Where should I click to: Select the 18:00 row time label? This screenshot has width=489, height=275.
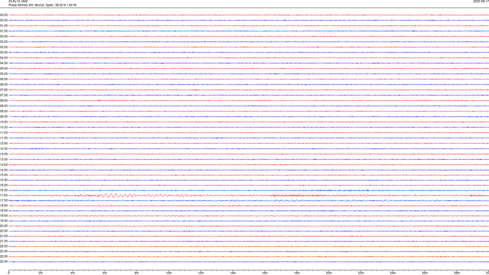point(4,205)
